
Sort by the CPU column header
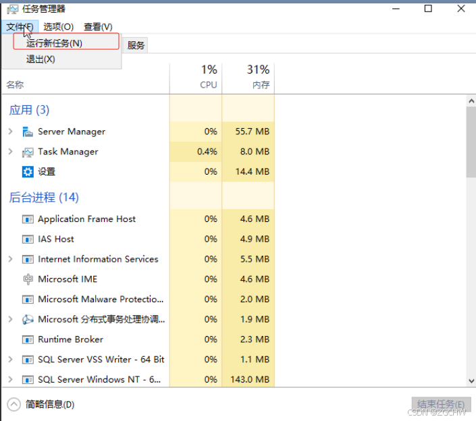[196, 78]
